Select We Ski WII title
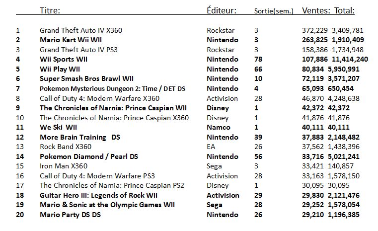Viewport: 378px width, 231px height. 58,127
